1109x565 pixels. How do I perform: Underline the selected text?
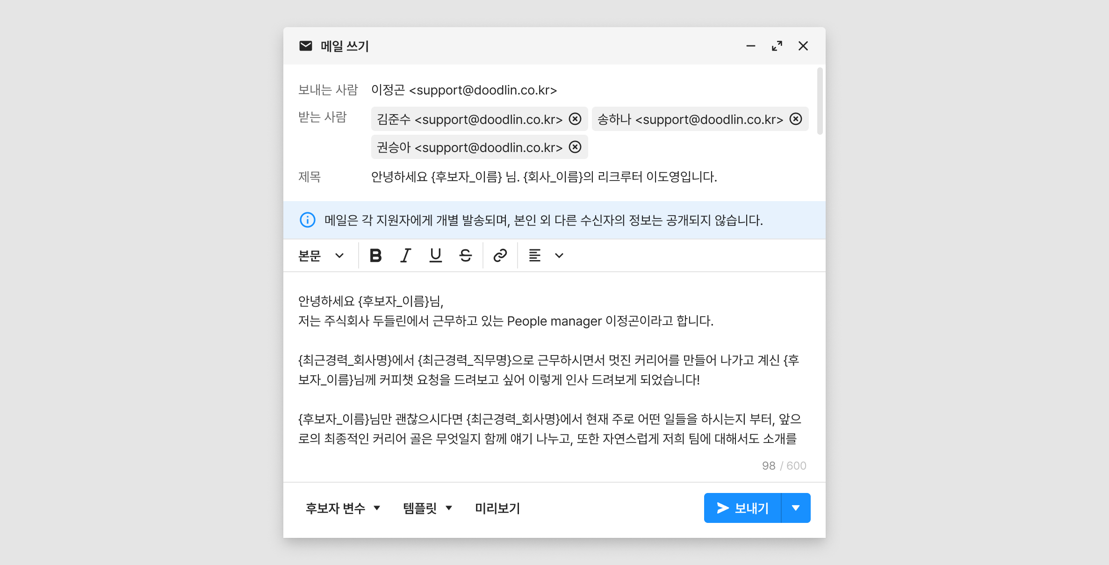[x=435, y=255]
